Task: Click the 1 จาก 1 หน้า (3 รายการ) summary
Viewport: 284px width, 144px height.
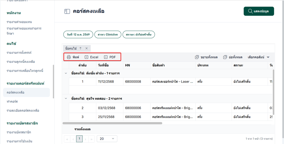Action: (259, 139)
